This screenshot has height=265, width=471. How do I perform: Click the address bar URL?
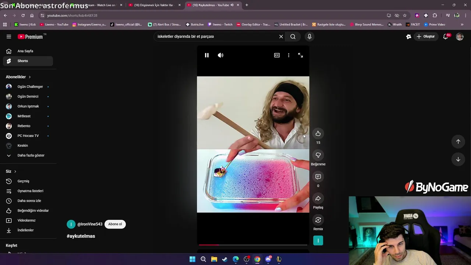click(x=72, y=15)
